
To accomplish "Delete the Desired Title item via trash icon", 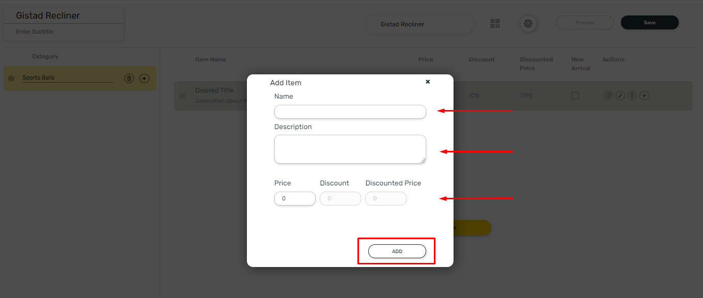I will [x=632, y=95].
